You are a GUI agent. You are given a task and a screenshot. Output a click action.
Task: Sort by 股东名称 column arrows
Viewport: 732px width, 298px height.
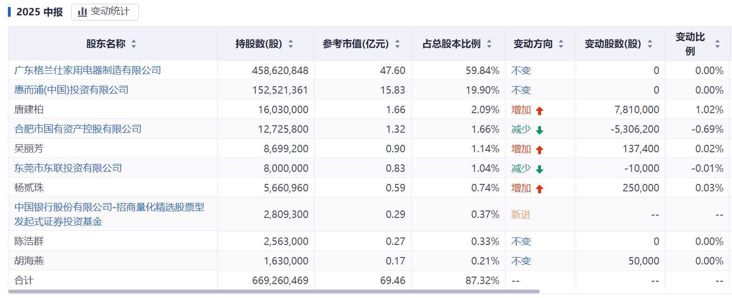click(134, 44)
